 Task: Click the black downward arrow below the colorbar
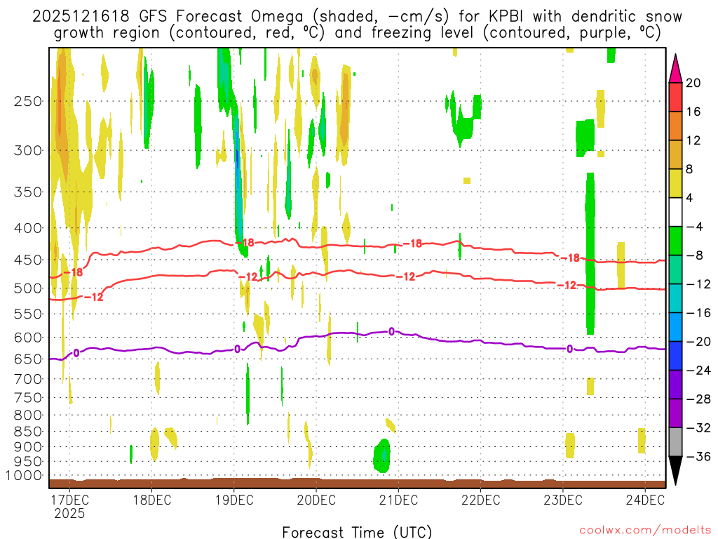click(675, 471)
